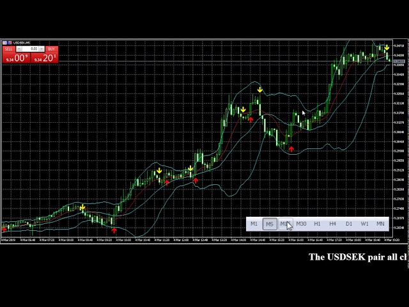Click the lot volume input field
409x307 pixels.
(30, 49)
